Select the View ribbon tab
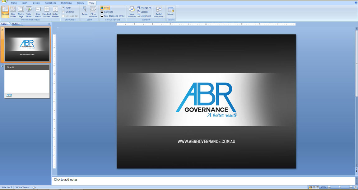Viewport: 358px width, 190px height. (x=91, y=3)
